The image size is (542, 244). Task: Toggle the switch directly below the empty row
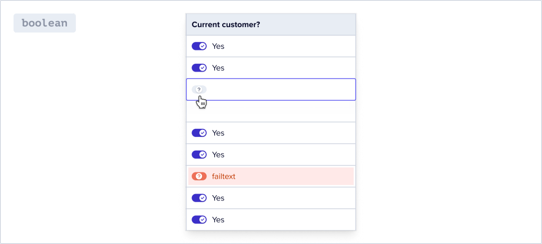pos(199,133)
